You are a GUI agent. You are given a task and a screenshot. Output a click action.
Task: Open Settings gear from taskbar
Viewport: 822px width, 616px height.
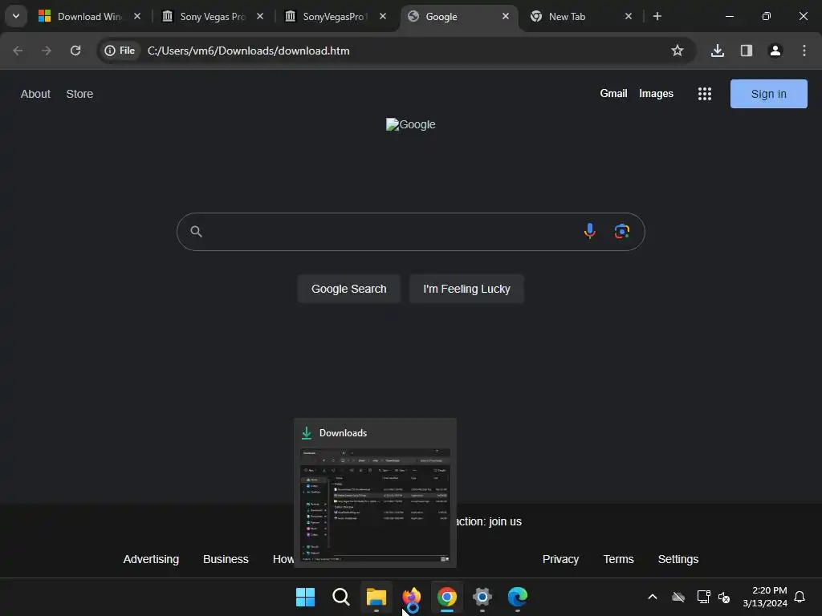tap(482, 597)
